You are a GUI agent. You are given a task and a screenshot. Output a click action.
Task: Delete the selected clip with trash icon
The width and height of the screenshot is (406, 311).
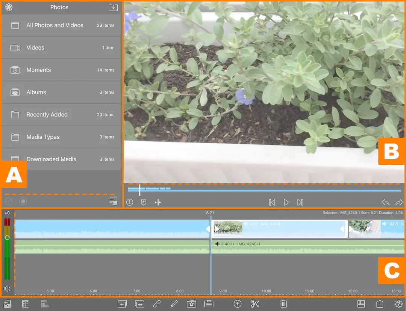284,304
